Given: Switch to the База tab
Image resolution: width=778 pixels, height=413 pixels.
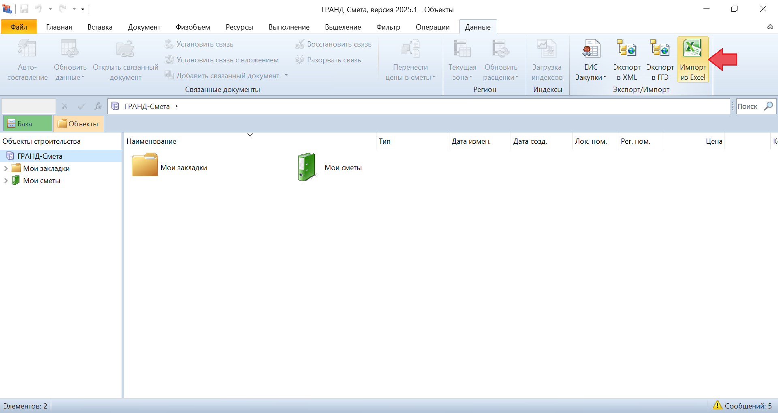Looking at the screenshot, I should coord(28,123).
